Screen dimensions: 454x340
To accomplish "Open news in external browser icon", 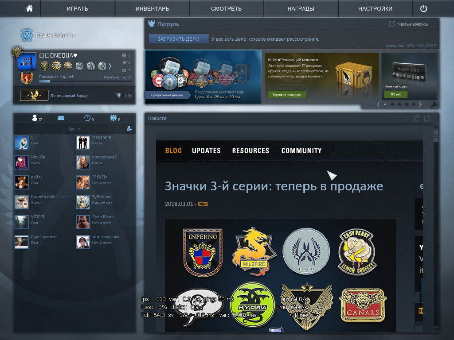I will click(427, 118).
